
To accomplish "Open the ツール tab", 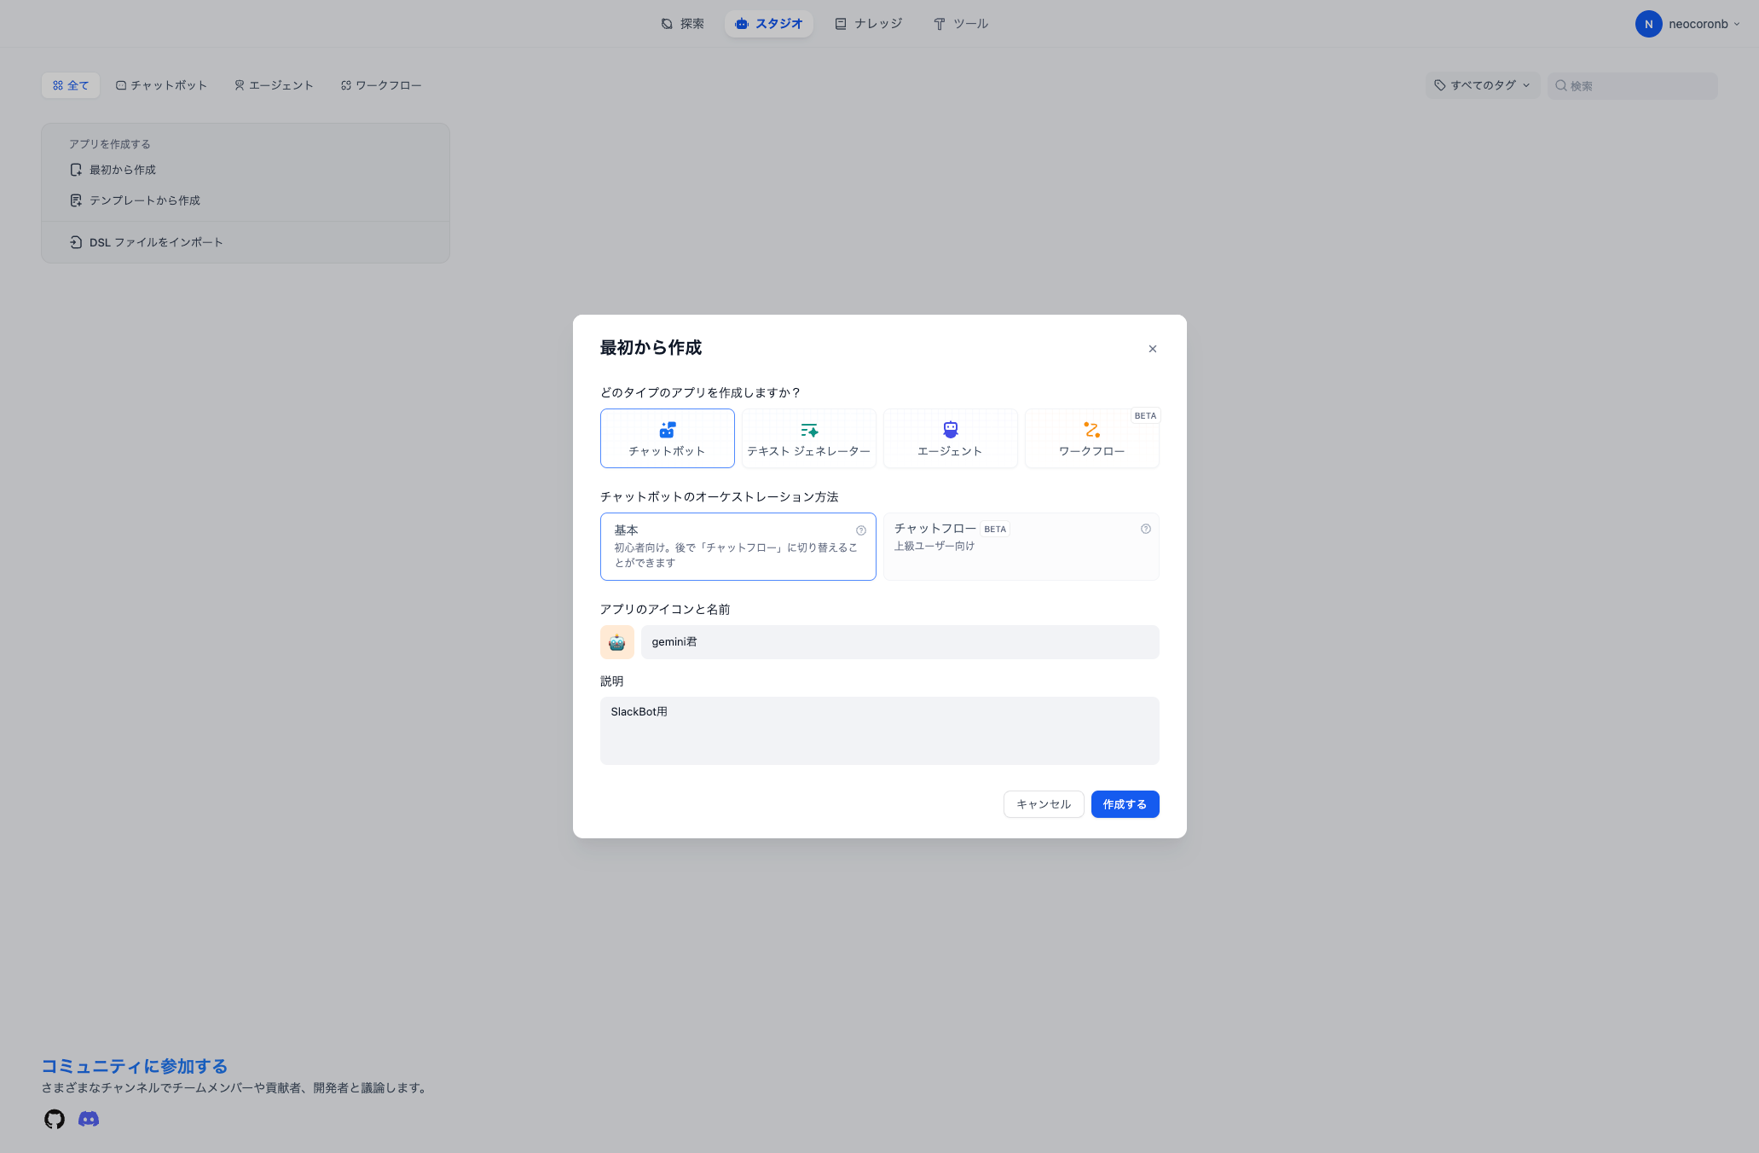I will [x=960, y=24].
